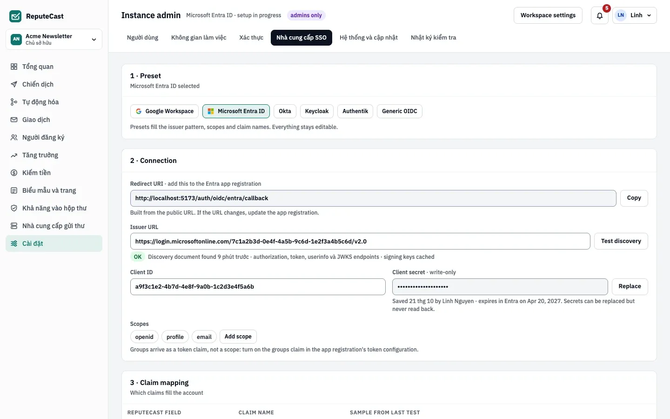
Task: Open Giao dịch in the sidebar
Action: click(x=54, y=120)
